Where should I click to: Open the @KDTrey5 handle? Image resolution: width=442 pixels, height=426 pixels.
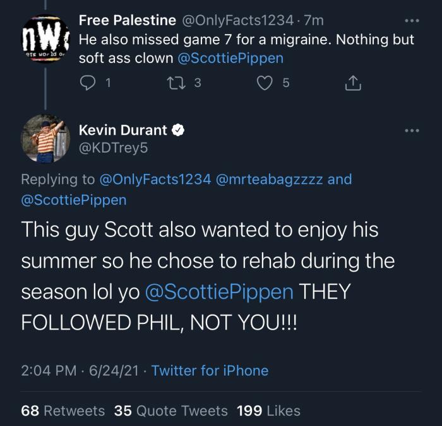point(113,149)
